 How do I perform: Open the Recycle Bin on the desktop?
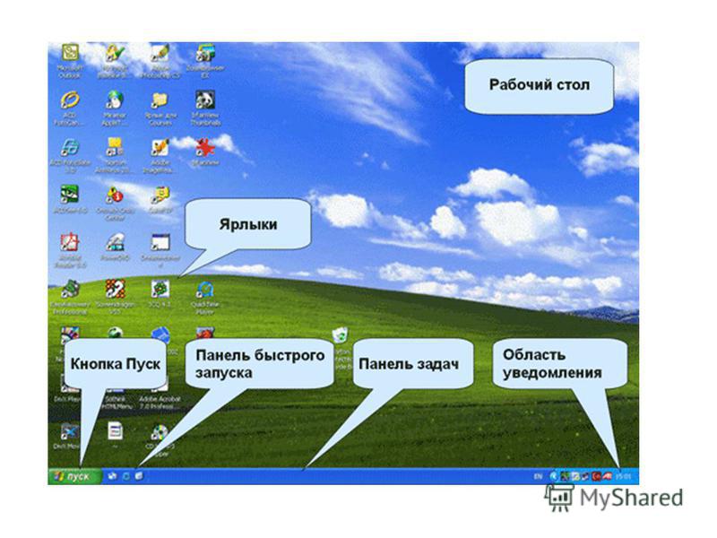click(340, 335)
